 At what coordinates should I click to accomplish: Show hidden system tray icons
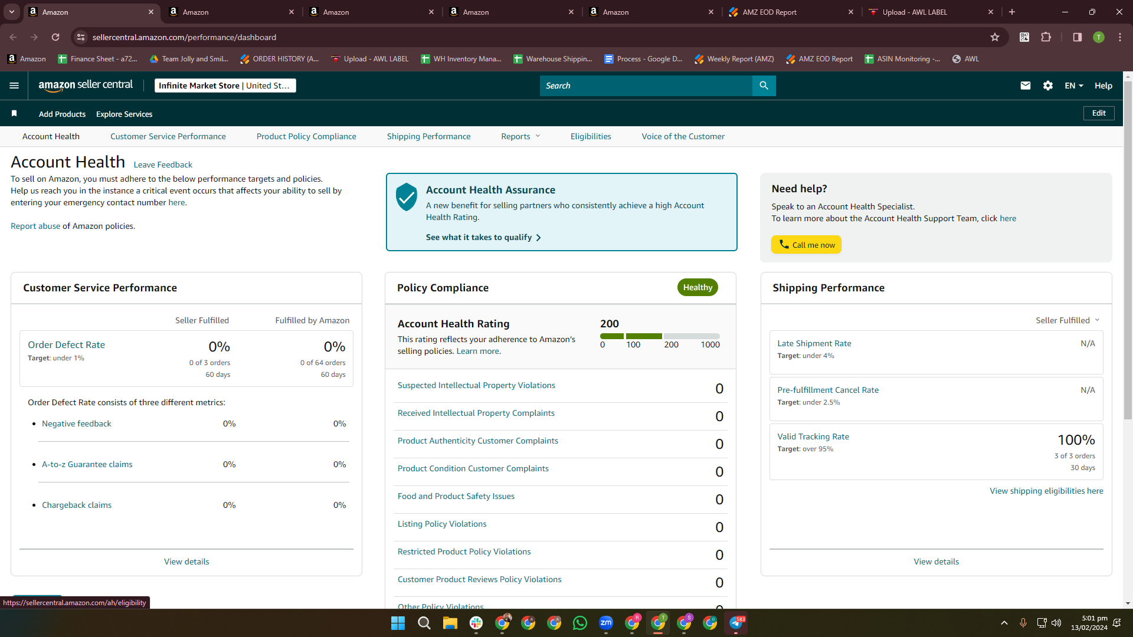[1004, 623]
